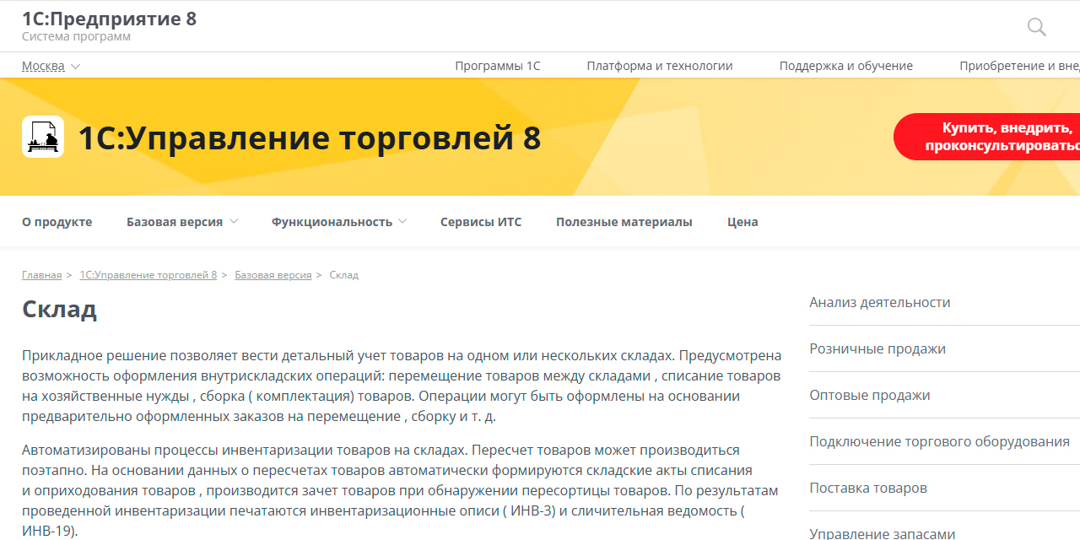Screen dimensions: 1080x540
Task: Open the Поддержка и обучение menu
Action: click(x=846, y=66)
